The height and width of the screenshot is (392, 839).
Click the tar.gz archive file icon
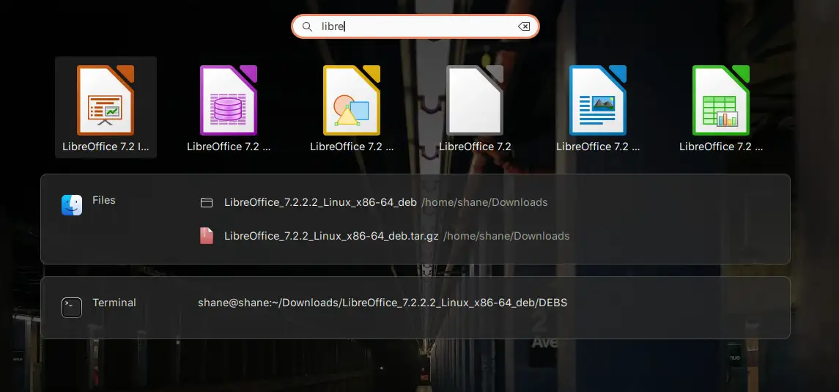pyautogui.click(x=207, y=236)
